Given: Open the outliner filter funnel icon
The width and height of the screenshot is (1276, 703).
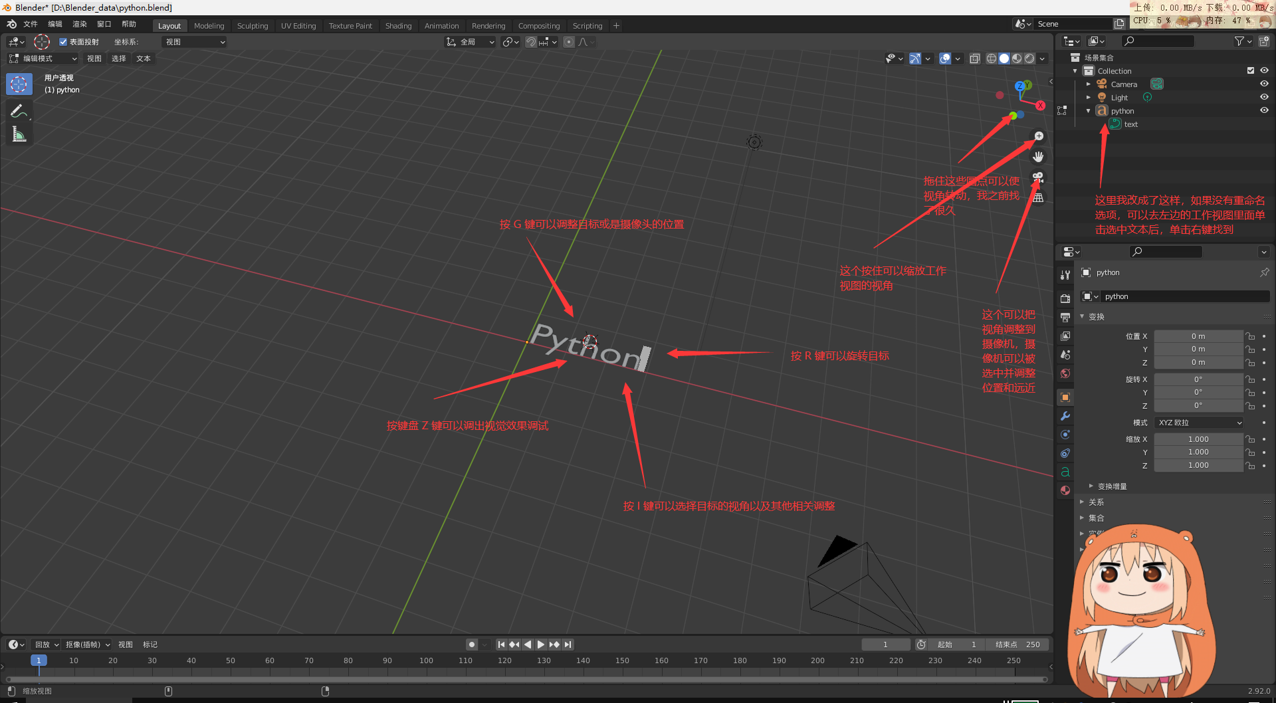Looking at the screenshot, I should click(1240, 41).
